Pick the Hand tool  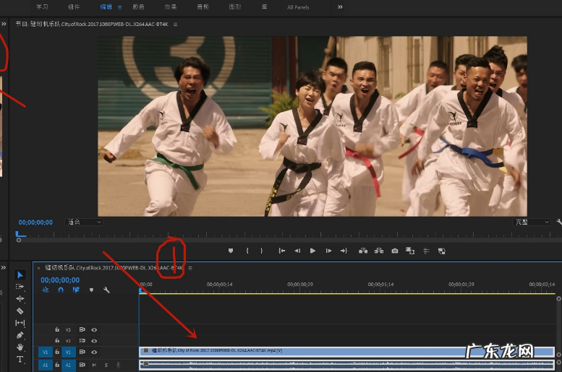20,347
